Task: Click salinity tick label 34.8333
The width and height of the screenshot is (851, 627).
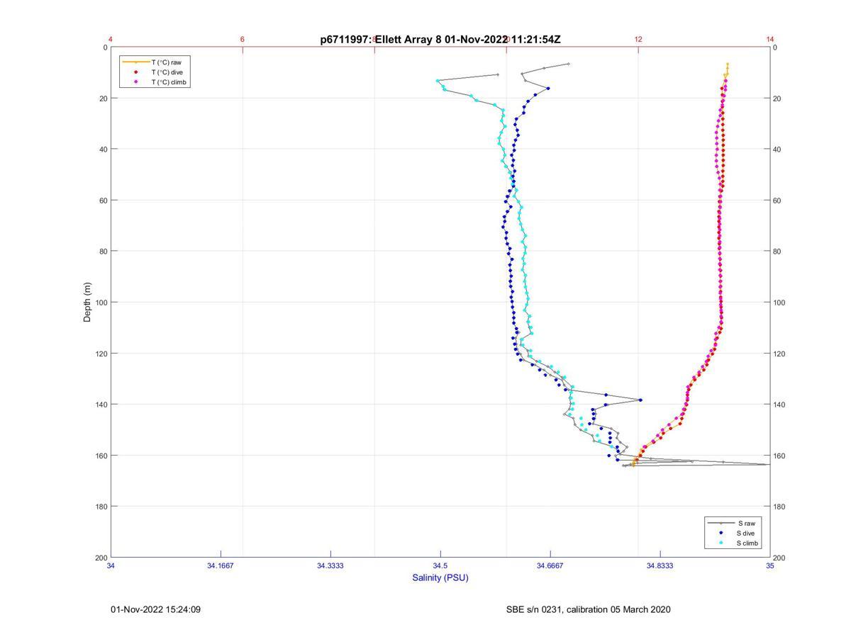Action: pos(660,565)
